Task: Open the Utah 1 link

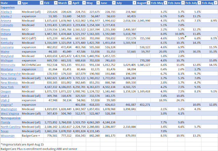Action: (x=5, y=96)
